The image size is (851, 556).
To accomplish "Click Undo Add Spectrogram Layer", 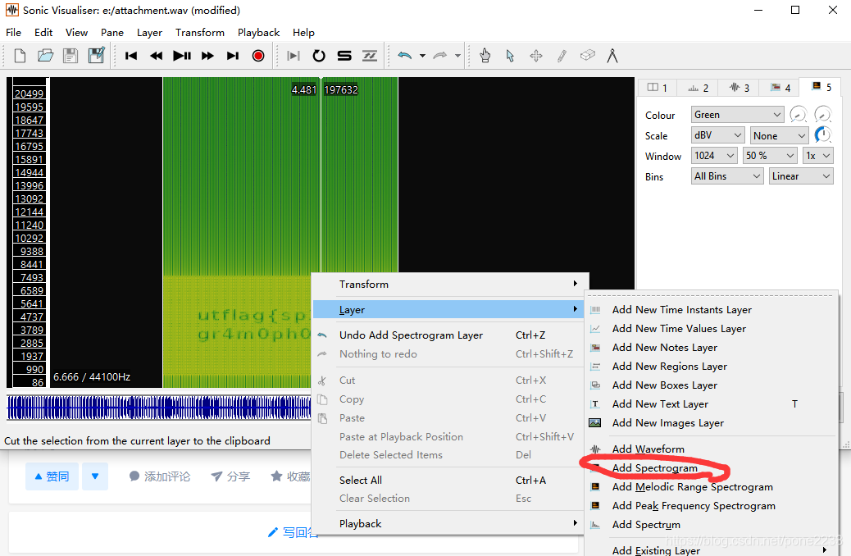I will click(x=450, y=335).
